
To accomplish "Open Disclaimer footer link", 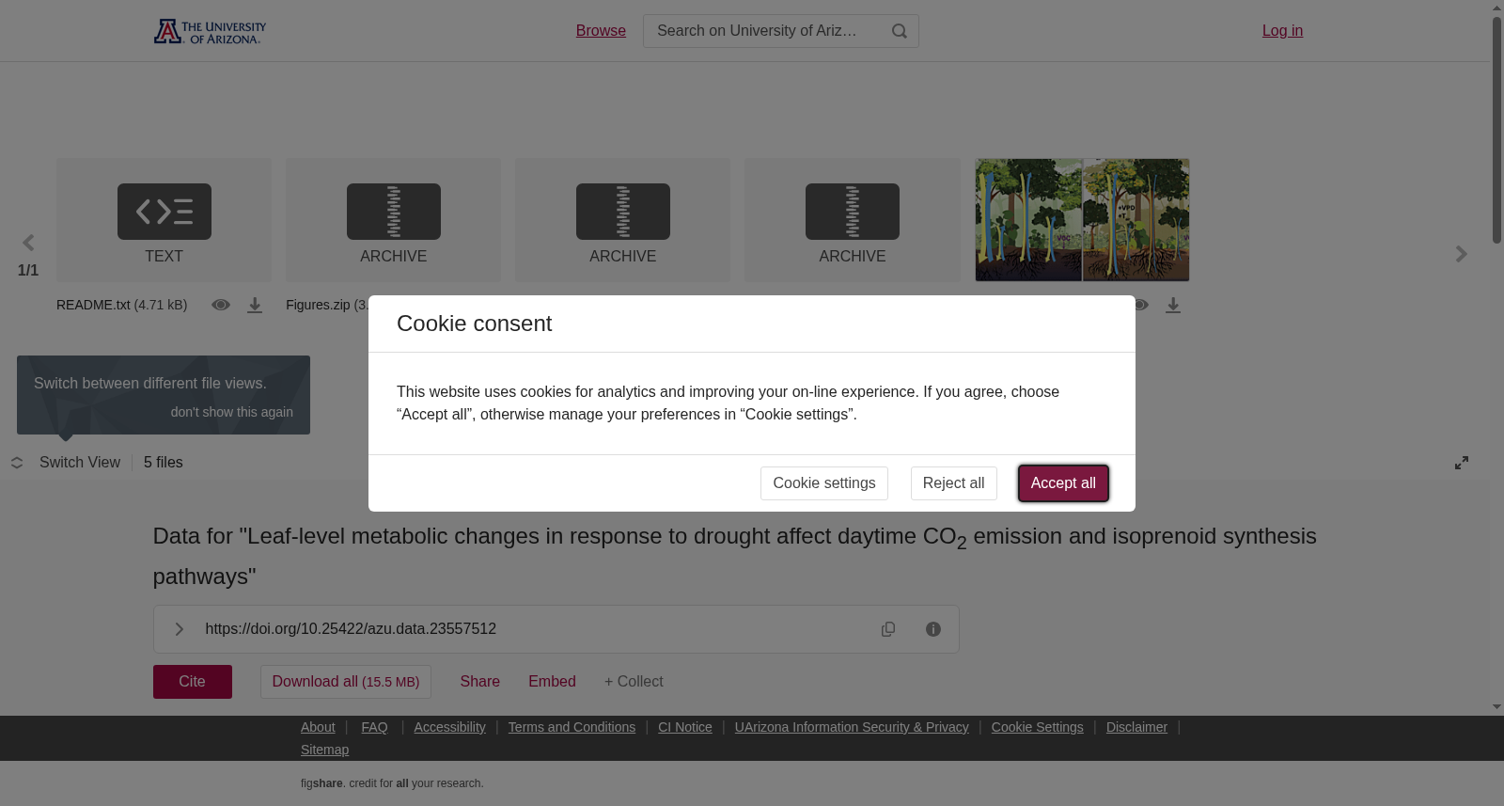I will point(1136,727).
